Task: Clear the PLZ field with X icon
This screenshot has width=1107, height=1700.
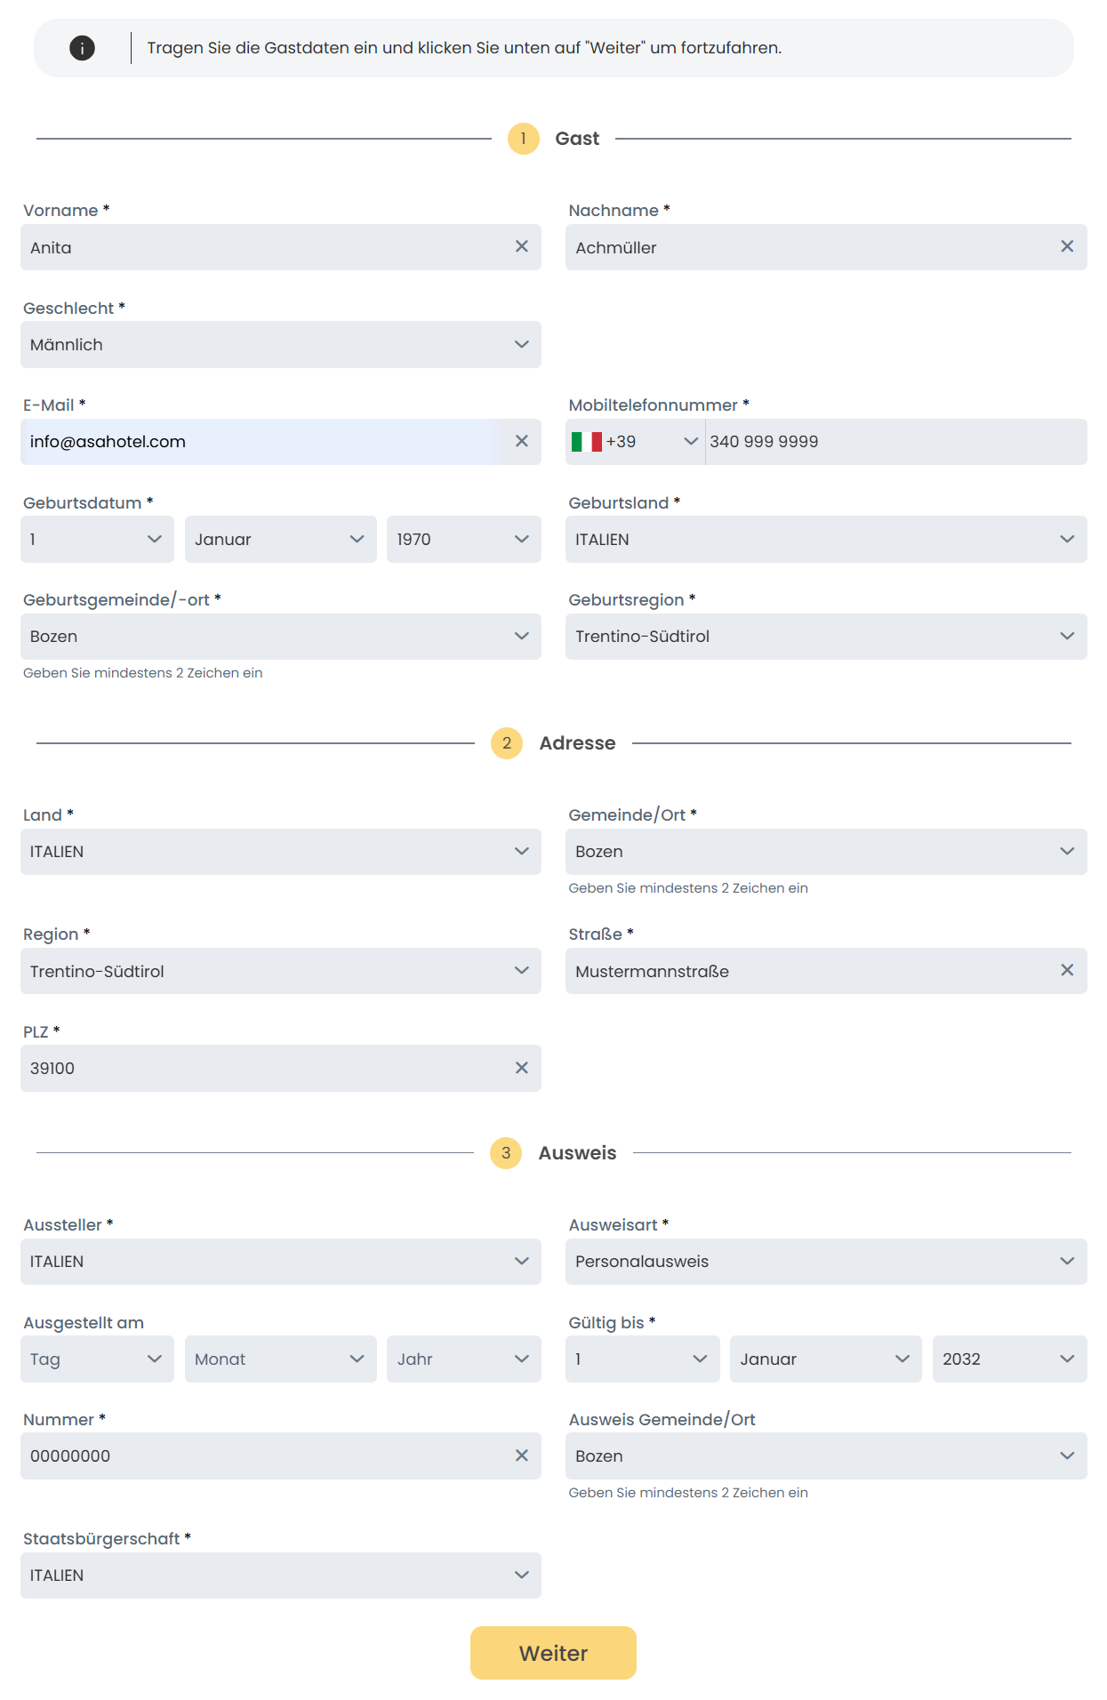Action: 522,1068
